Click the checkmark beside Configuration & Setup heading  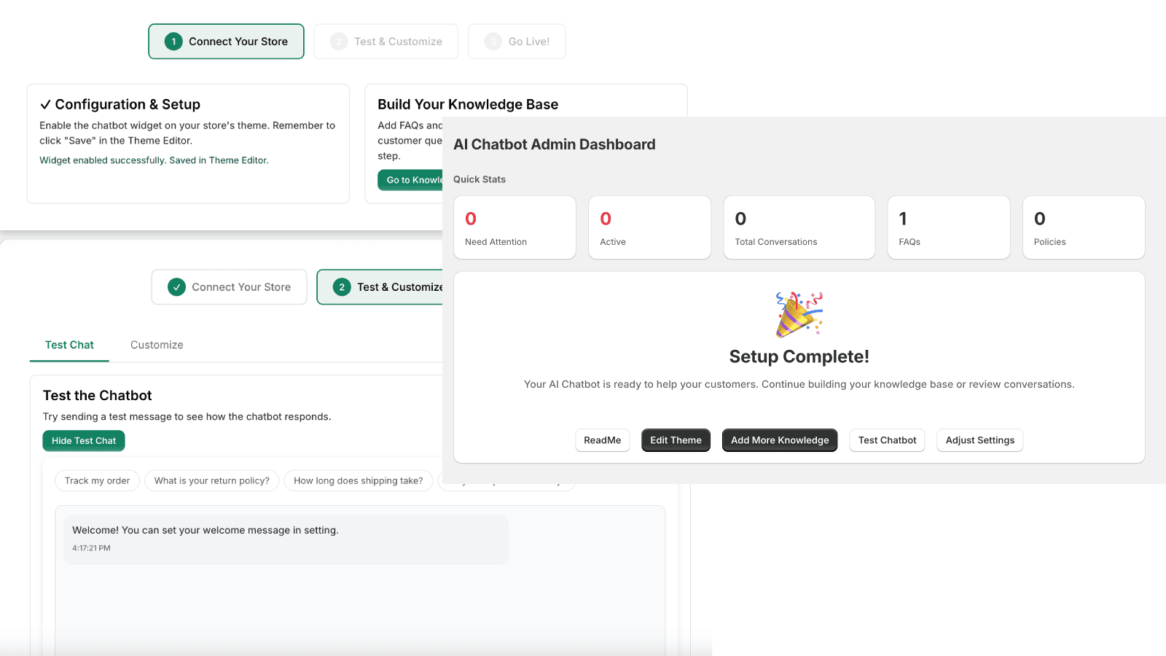(47, 104)
